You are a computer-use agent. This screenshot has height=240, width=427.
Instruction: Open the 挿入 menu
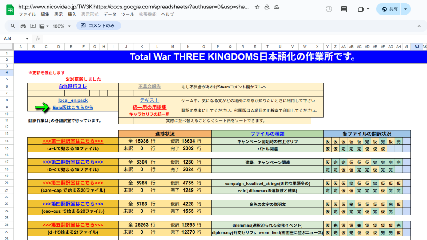72,14
